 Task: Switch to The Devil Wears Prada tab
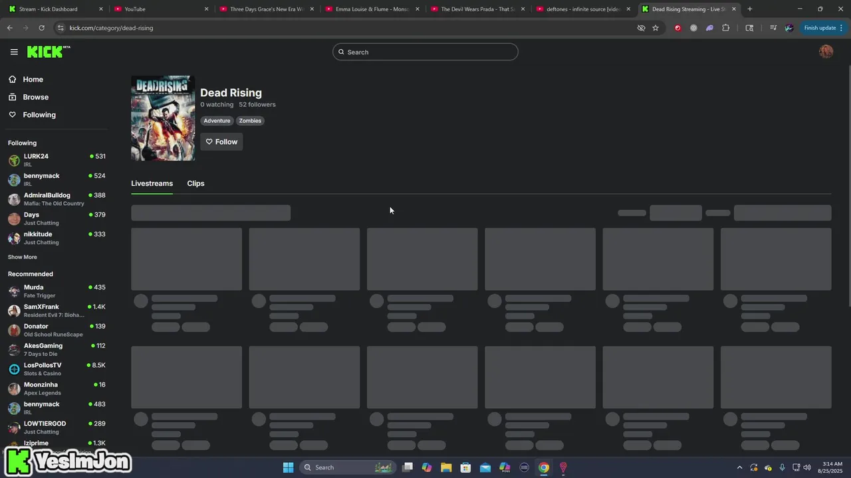(x=477, y=9)
